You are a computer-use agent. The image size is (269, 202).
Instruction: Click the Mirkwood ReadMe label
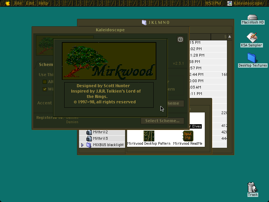pos(188,143)
